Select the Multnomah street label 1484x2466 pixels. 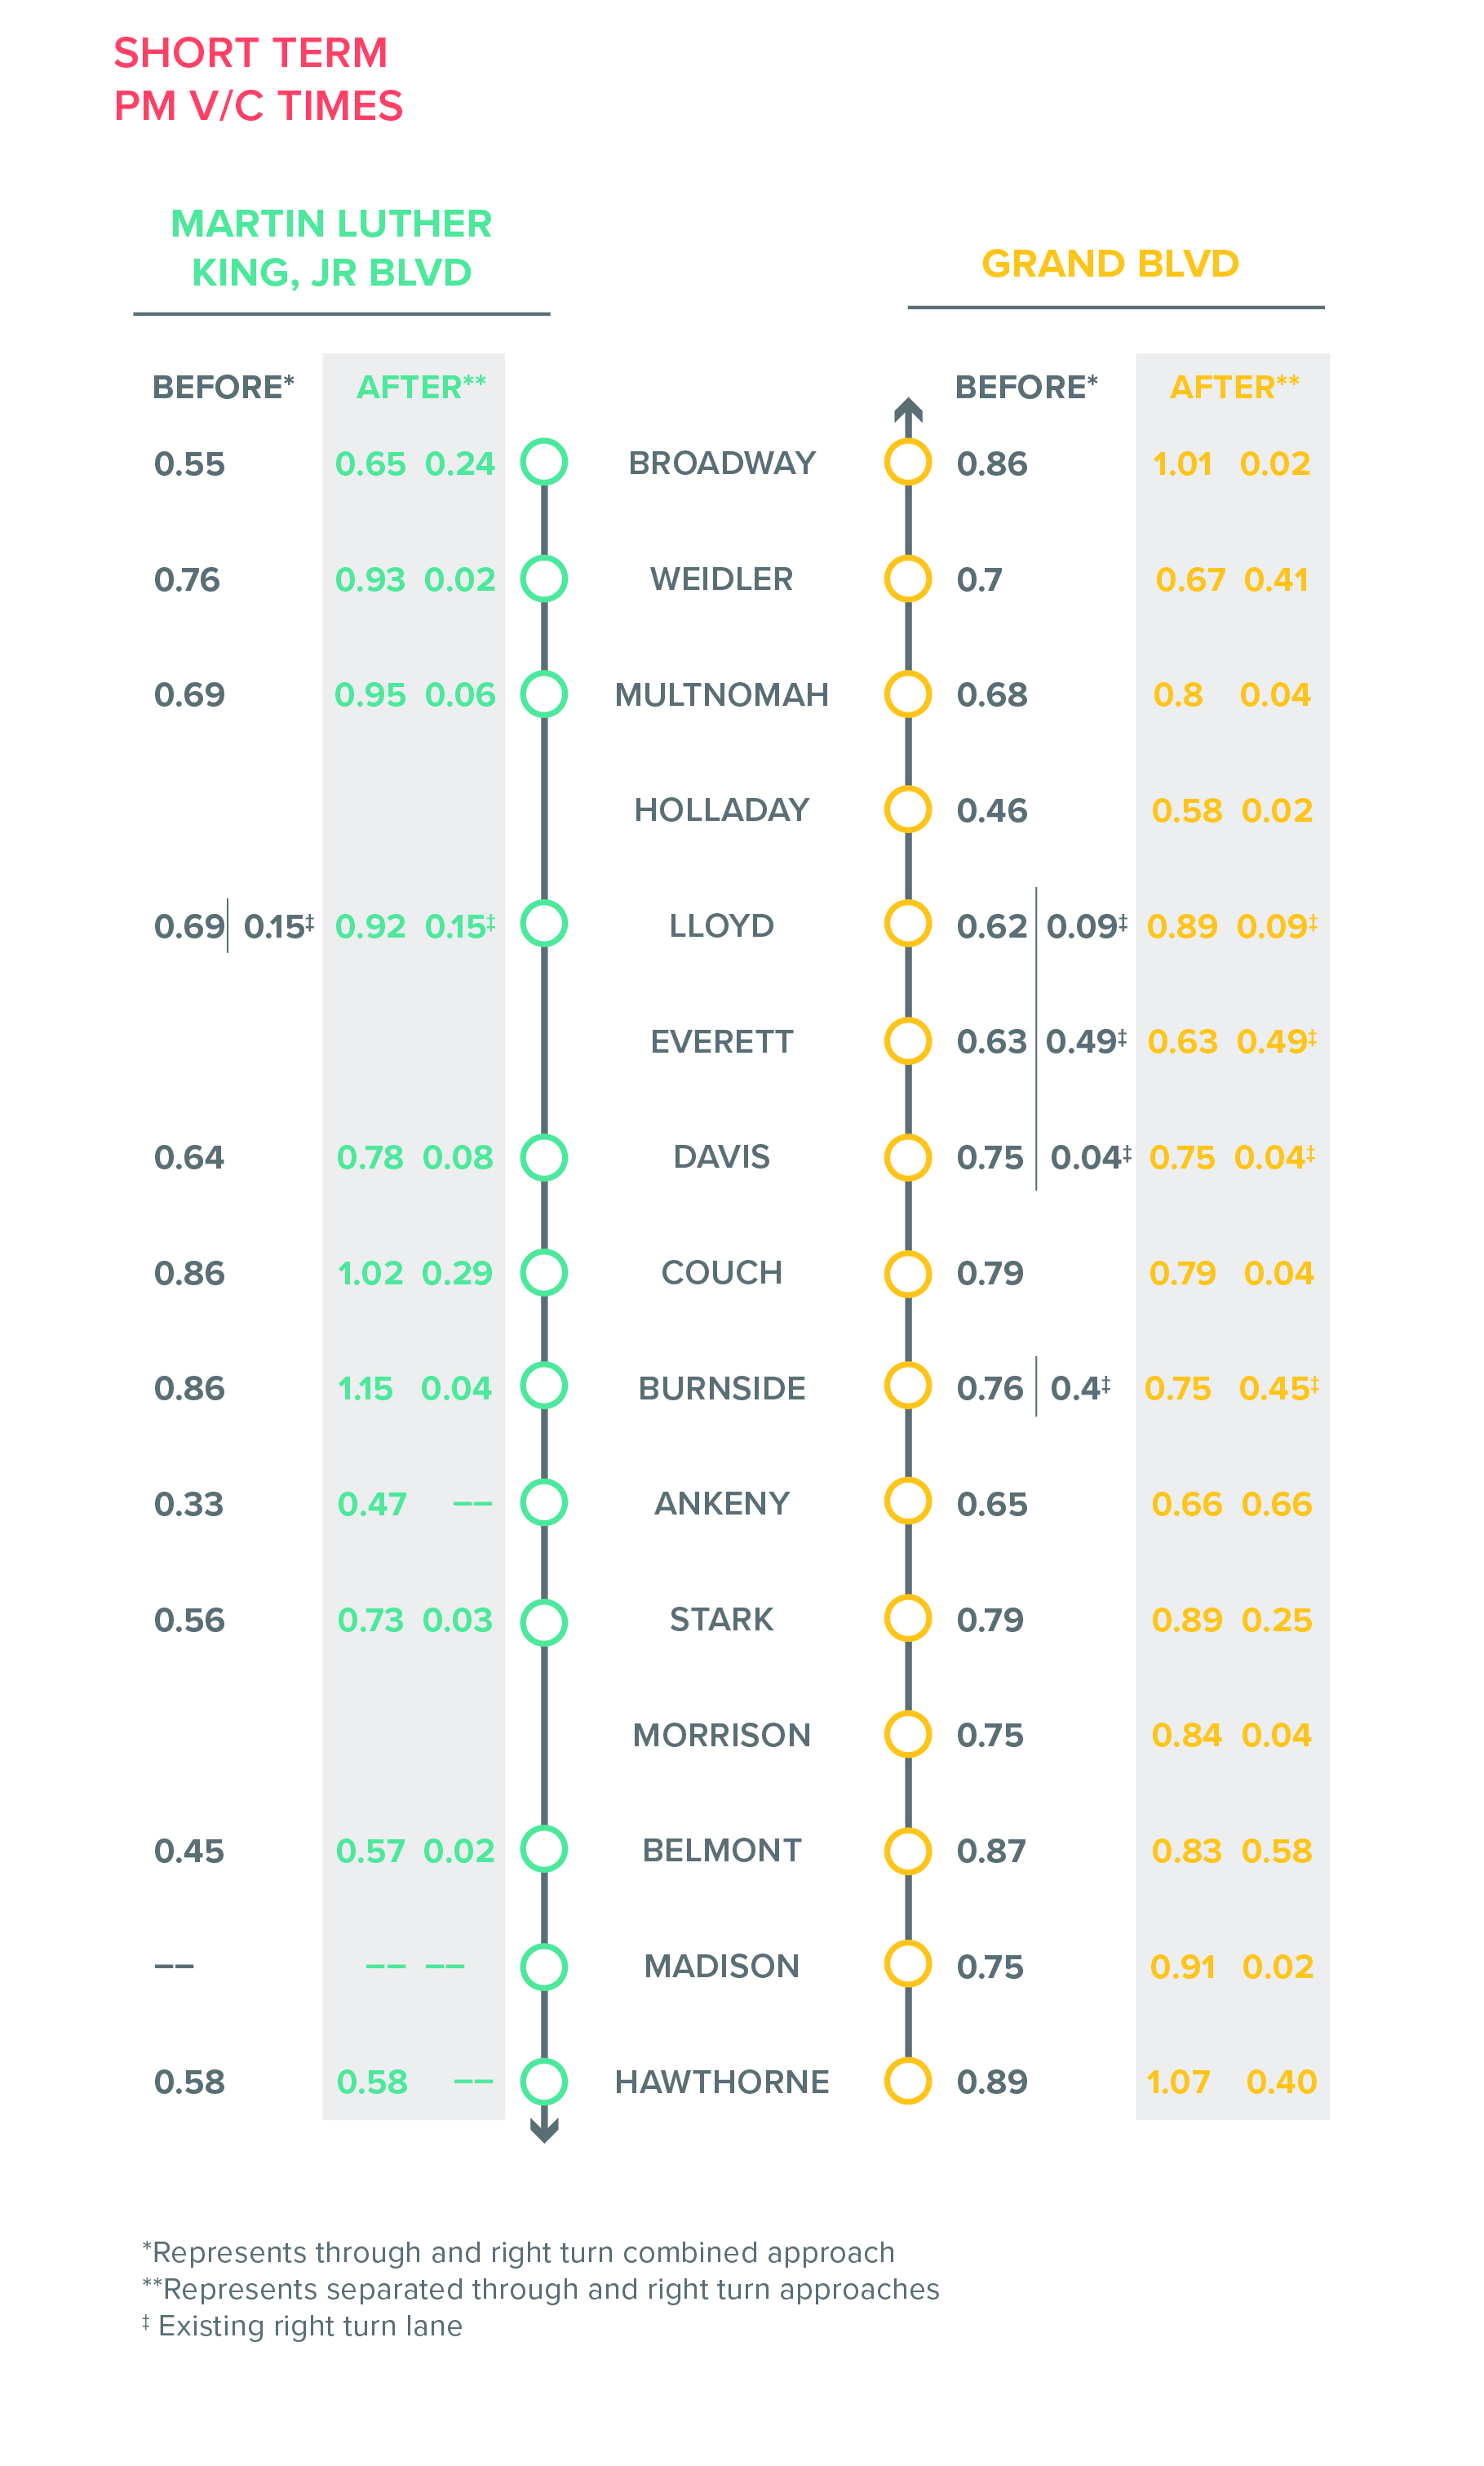pyautogui.click(x=721, y=695)
